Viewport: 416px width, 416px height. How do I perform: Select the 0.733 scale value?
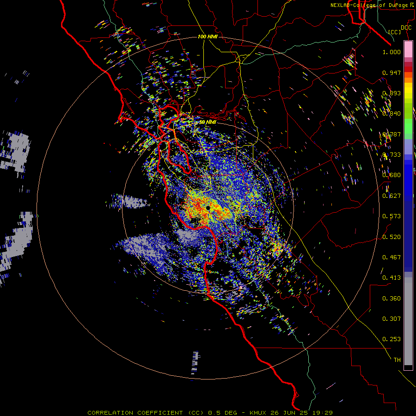[392, 155]
